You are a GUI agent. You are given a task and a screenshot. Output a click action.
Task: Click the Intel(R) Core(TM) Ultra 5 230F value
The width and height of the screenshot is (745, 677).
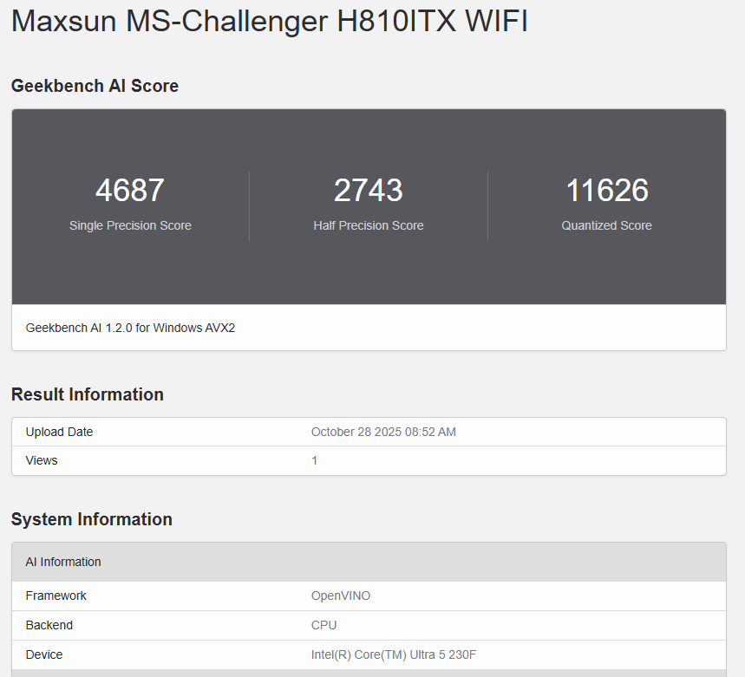coord(394,654)
